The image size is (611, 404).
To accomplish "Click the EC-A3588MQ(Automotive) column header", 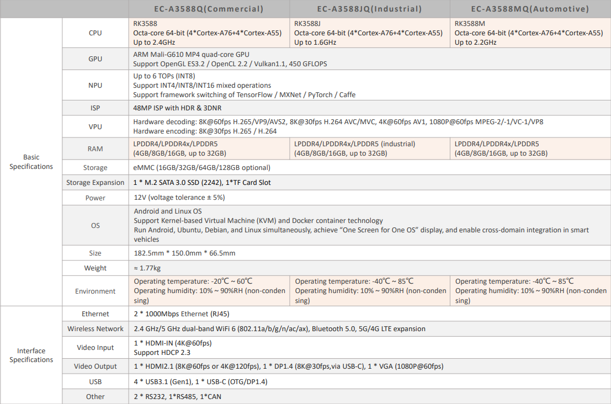I will point(530,9).
